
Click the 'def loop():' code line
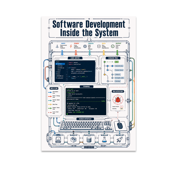pos(72,68)
